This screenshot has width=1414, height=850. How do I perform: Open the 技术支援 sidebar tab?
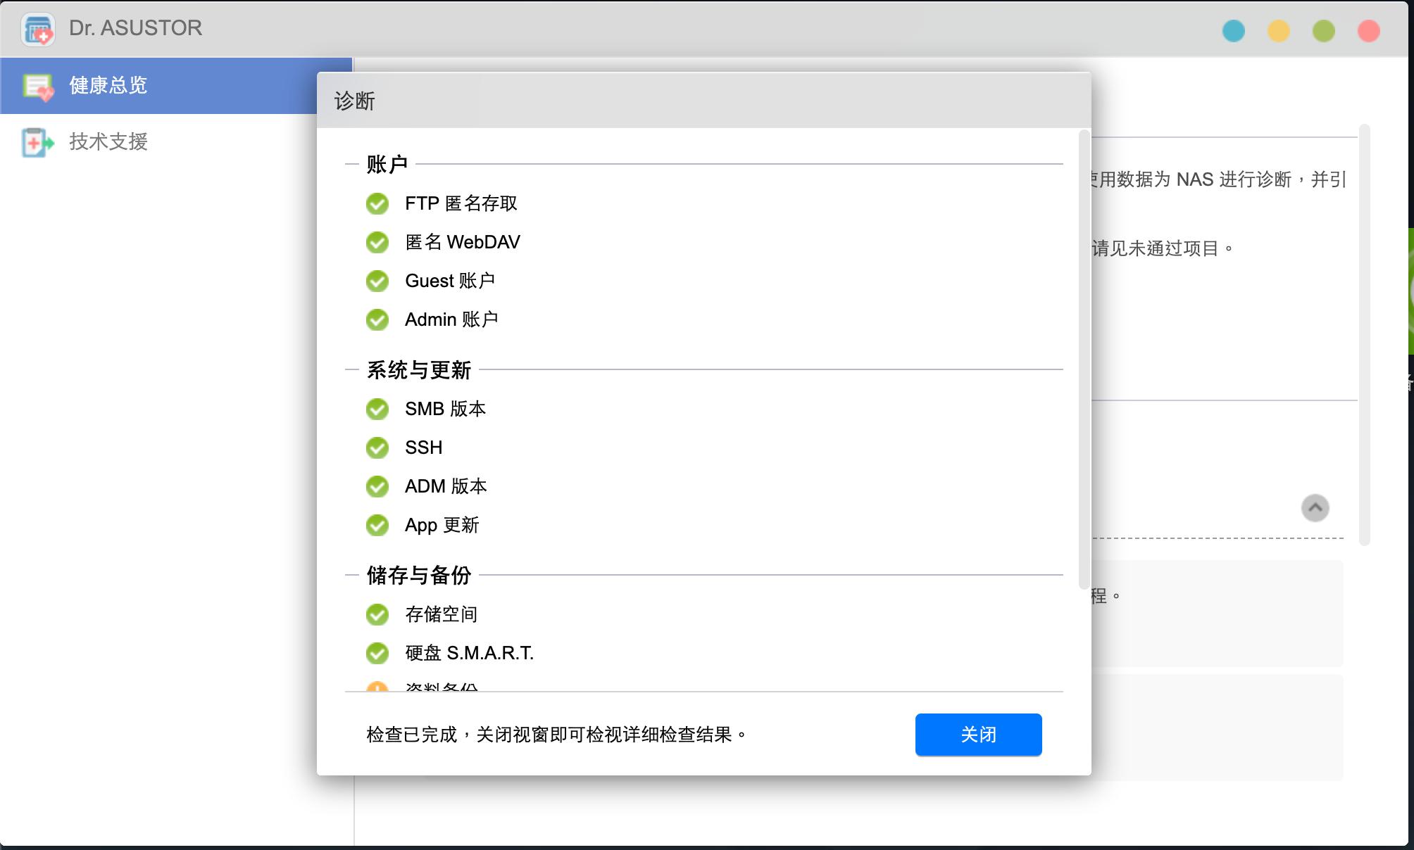coord(108,142)
